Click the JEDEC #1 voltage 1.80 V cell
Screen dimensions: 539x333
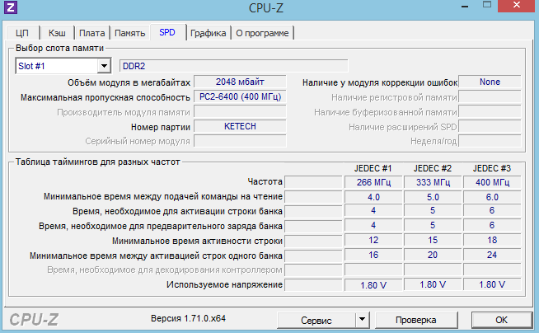click(373, 285)
